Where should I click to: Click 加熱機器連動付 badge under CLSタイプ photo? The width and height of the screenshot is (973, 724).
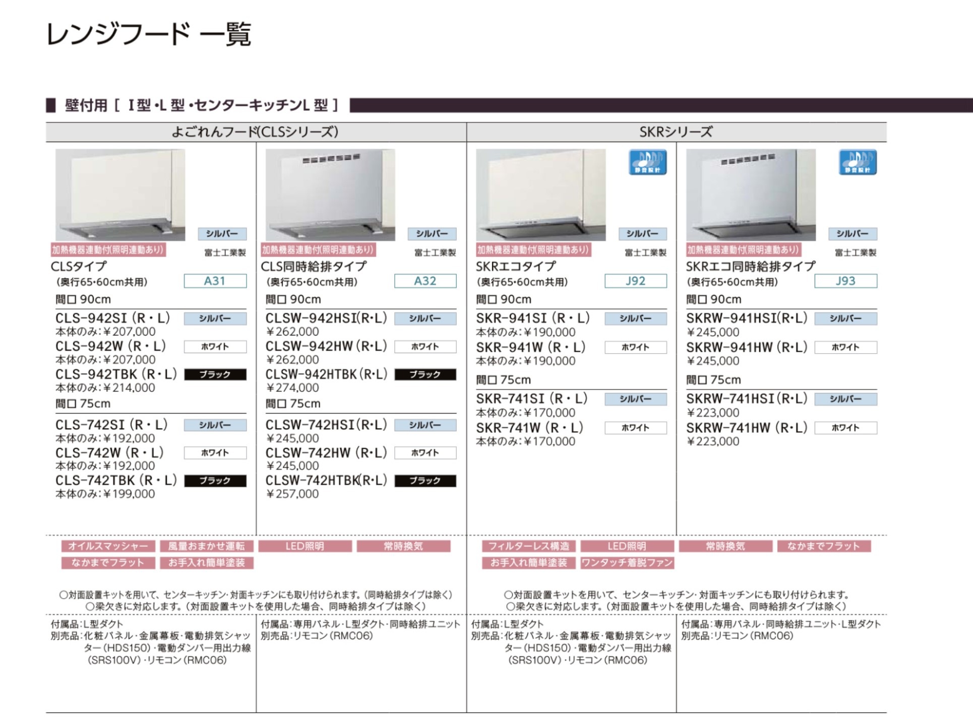[x=108, y=249]
